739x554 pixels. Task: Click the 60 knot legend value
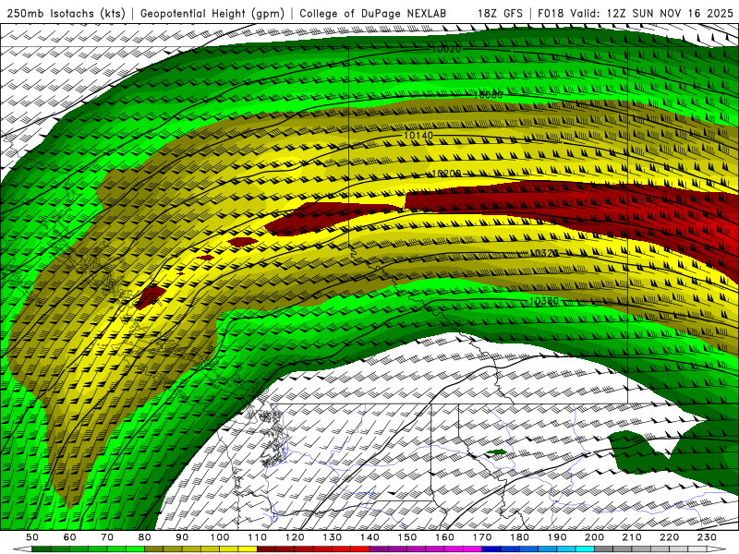pyautogui.click(x=69, y=537)
